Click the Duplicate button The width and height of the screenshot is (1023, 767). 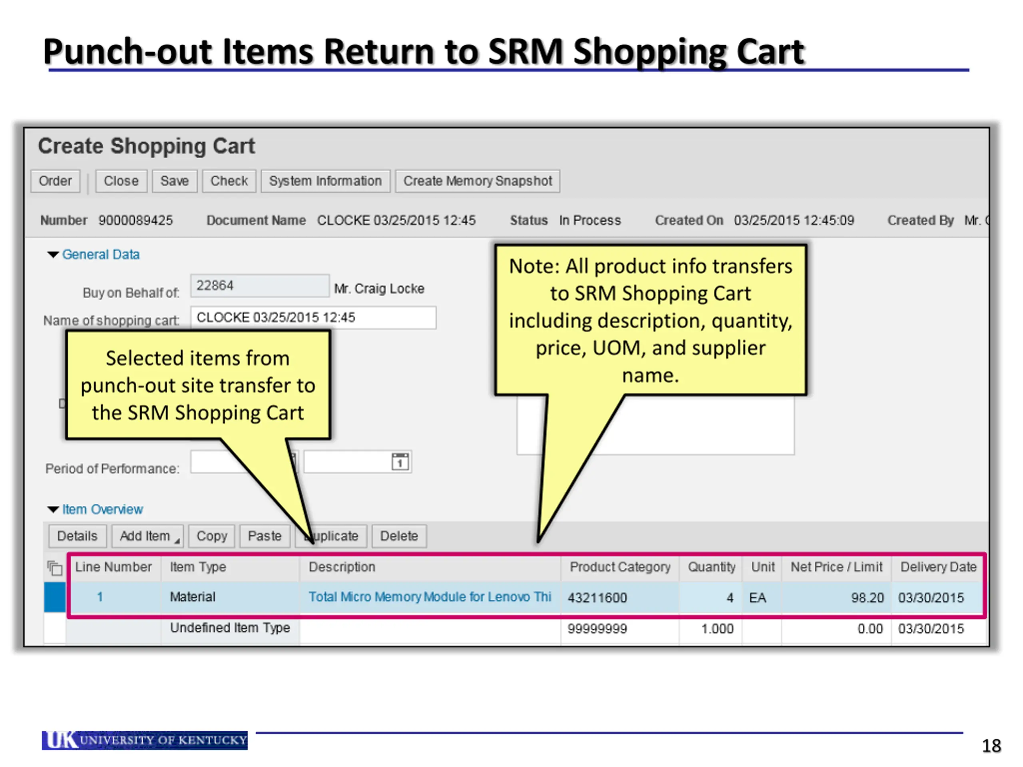pyautogui.click(x=331, y=536)
